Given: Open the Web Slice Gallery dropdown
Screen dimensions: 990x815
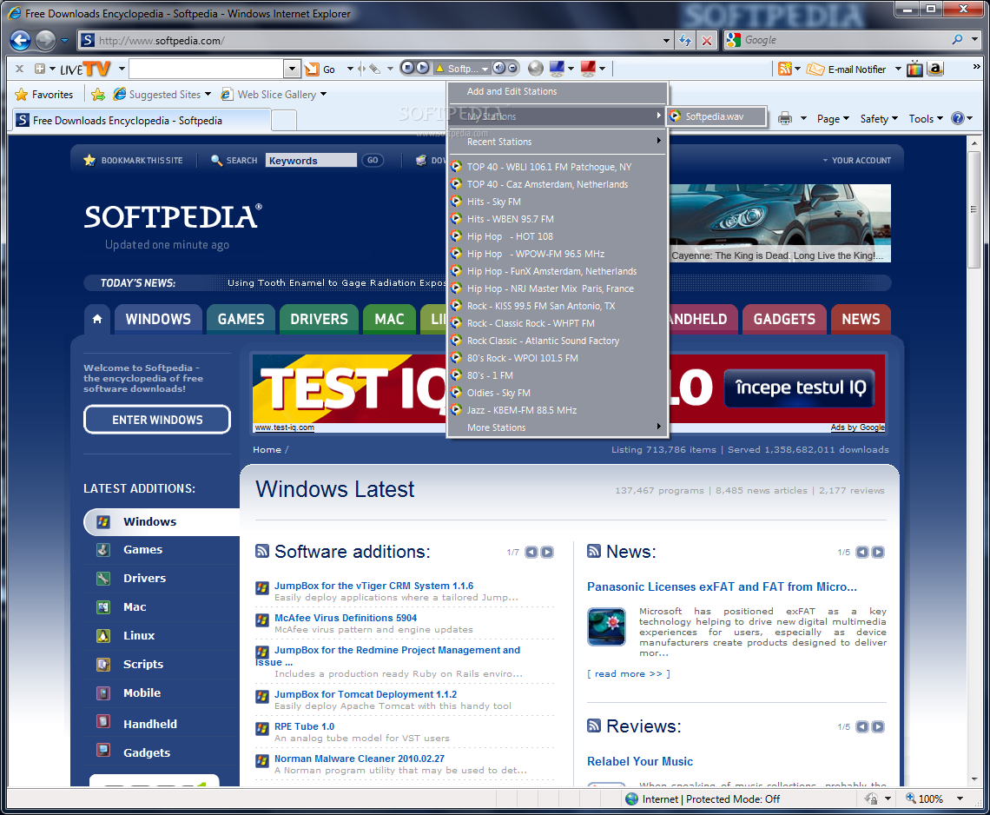Looking at the screenshot, I should pyautogui.click(x=323, y=94).
